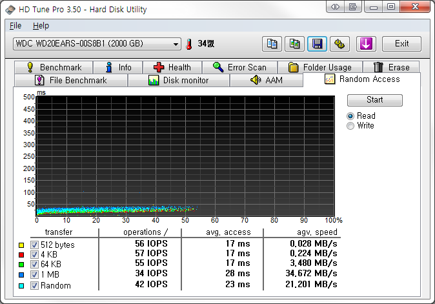The width and height of the screenshot is (435, 304).
Task: Uncheck the 4 KB transfer checkbox
Action: (34, 255)
